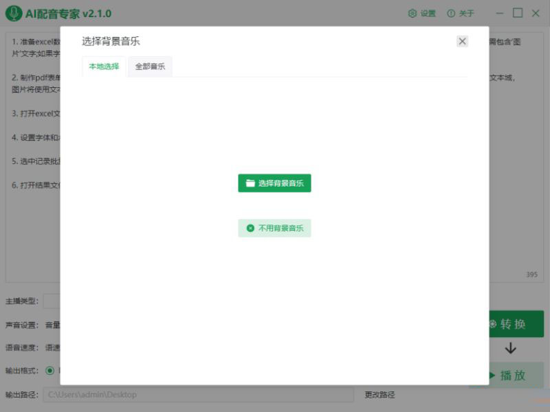Close the 选择背景音乐 dialog
Viewport: 550px width, 412px height.
[462, 41]
